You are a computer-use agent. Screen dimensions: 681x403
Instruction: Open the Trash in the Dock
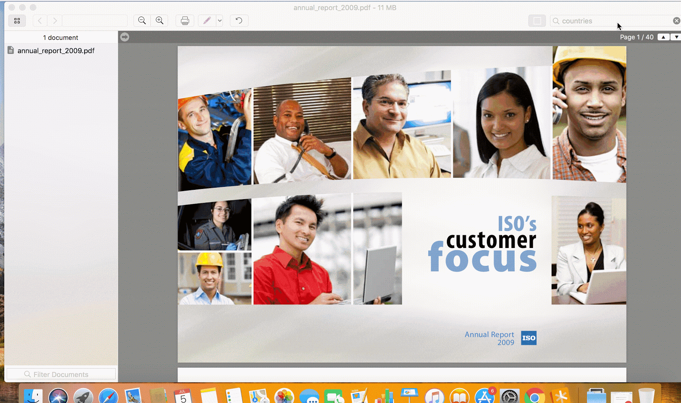(647, 396)
